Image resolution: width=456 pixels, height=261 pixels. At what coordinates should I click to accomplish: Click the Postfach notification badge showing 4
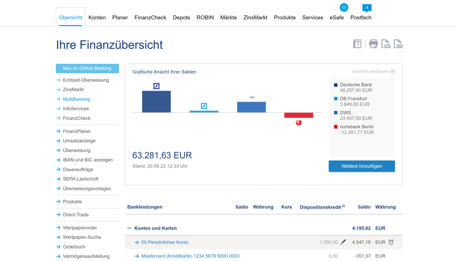(x=367, y=8)
